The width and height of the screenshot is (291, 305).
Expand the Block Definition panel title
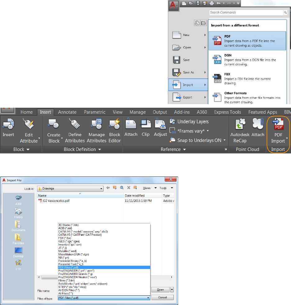82,149
